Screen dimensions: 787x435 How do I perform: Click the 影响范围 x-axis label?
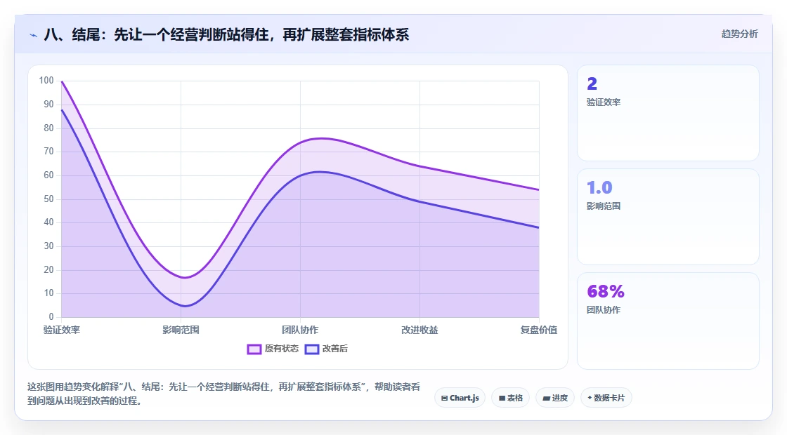pyautogui.click(x=181, y=330)
